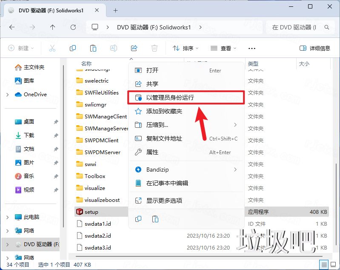Click the Share icon in toolbar
This screenshot has height=270, width=340.
point(134,48)
